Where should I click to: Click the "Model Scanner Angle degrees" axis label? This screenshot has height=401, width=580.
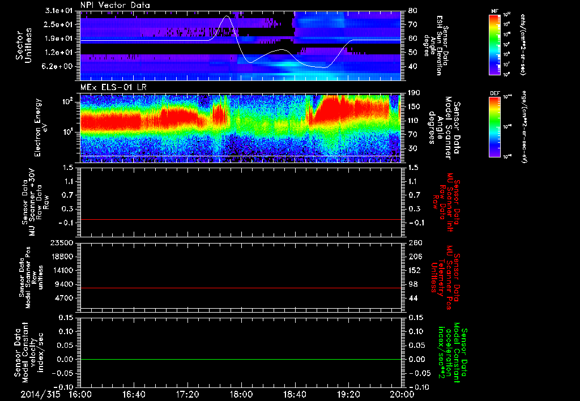(x=443, y=128)
